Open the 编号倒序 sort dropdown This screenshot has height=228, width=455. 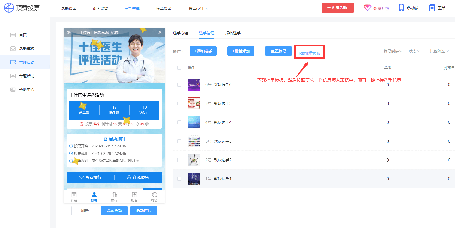[x=393, y=51]
